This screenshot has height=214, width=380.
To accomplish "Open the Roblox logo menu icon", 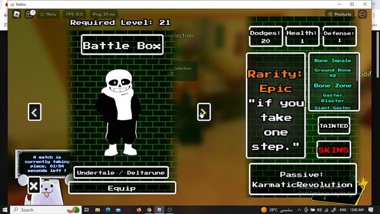I will point(17,14).
